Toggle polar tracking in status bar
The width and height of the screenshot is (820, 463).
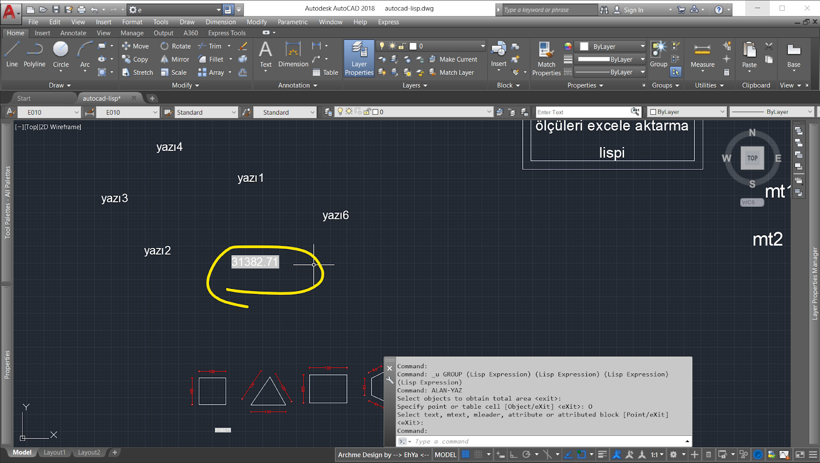[526, 454]
